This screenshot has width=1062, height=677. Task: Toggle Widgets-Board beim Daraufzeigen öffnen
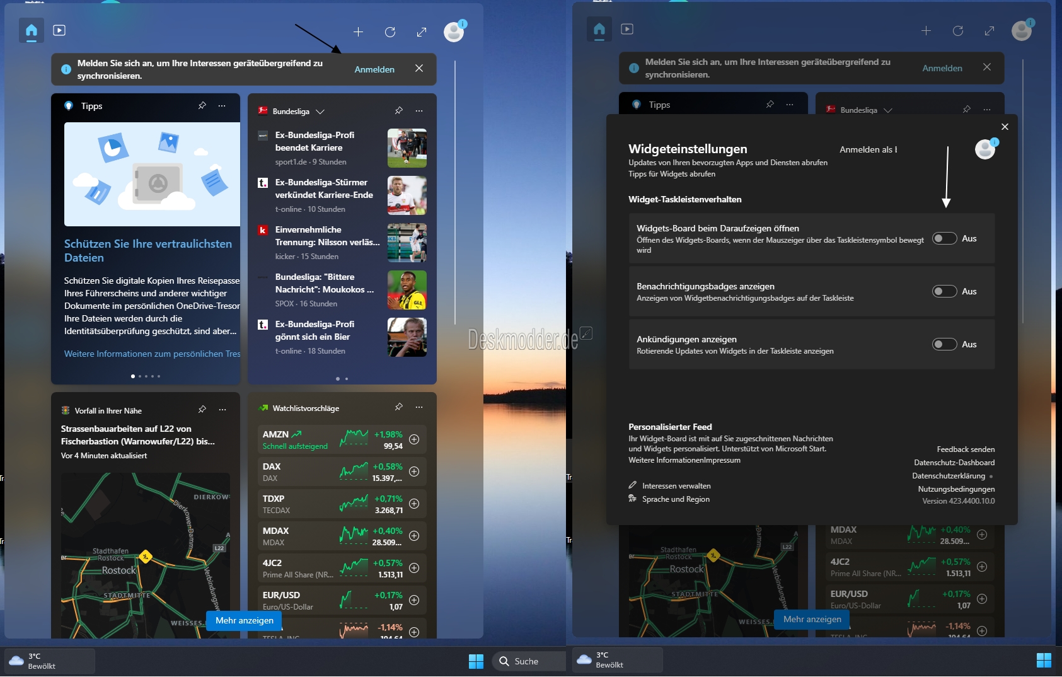pyautogui.click(x=944, y=238)
